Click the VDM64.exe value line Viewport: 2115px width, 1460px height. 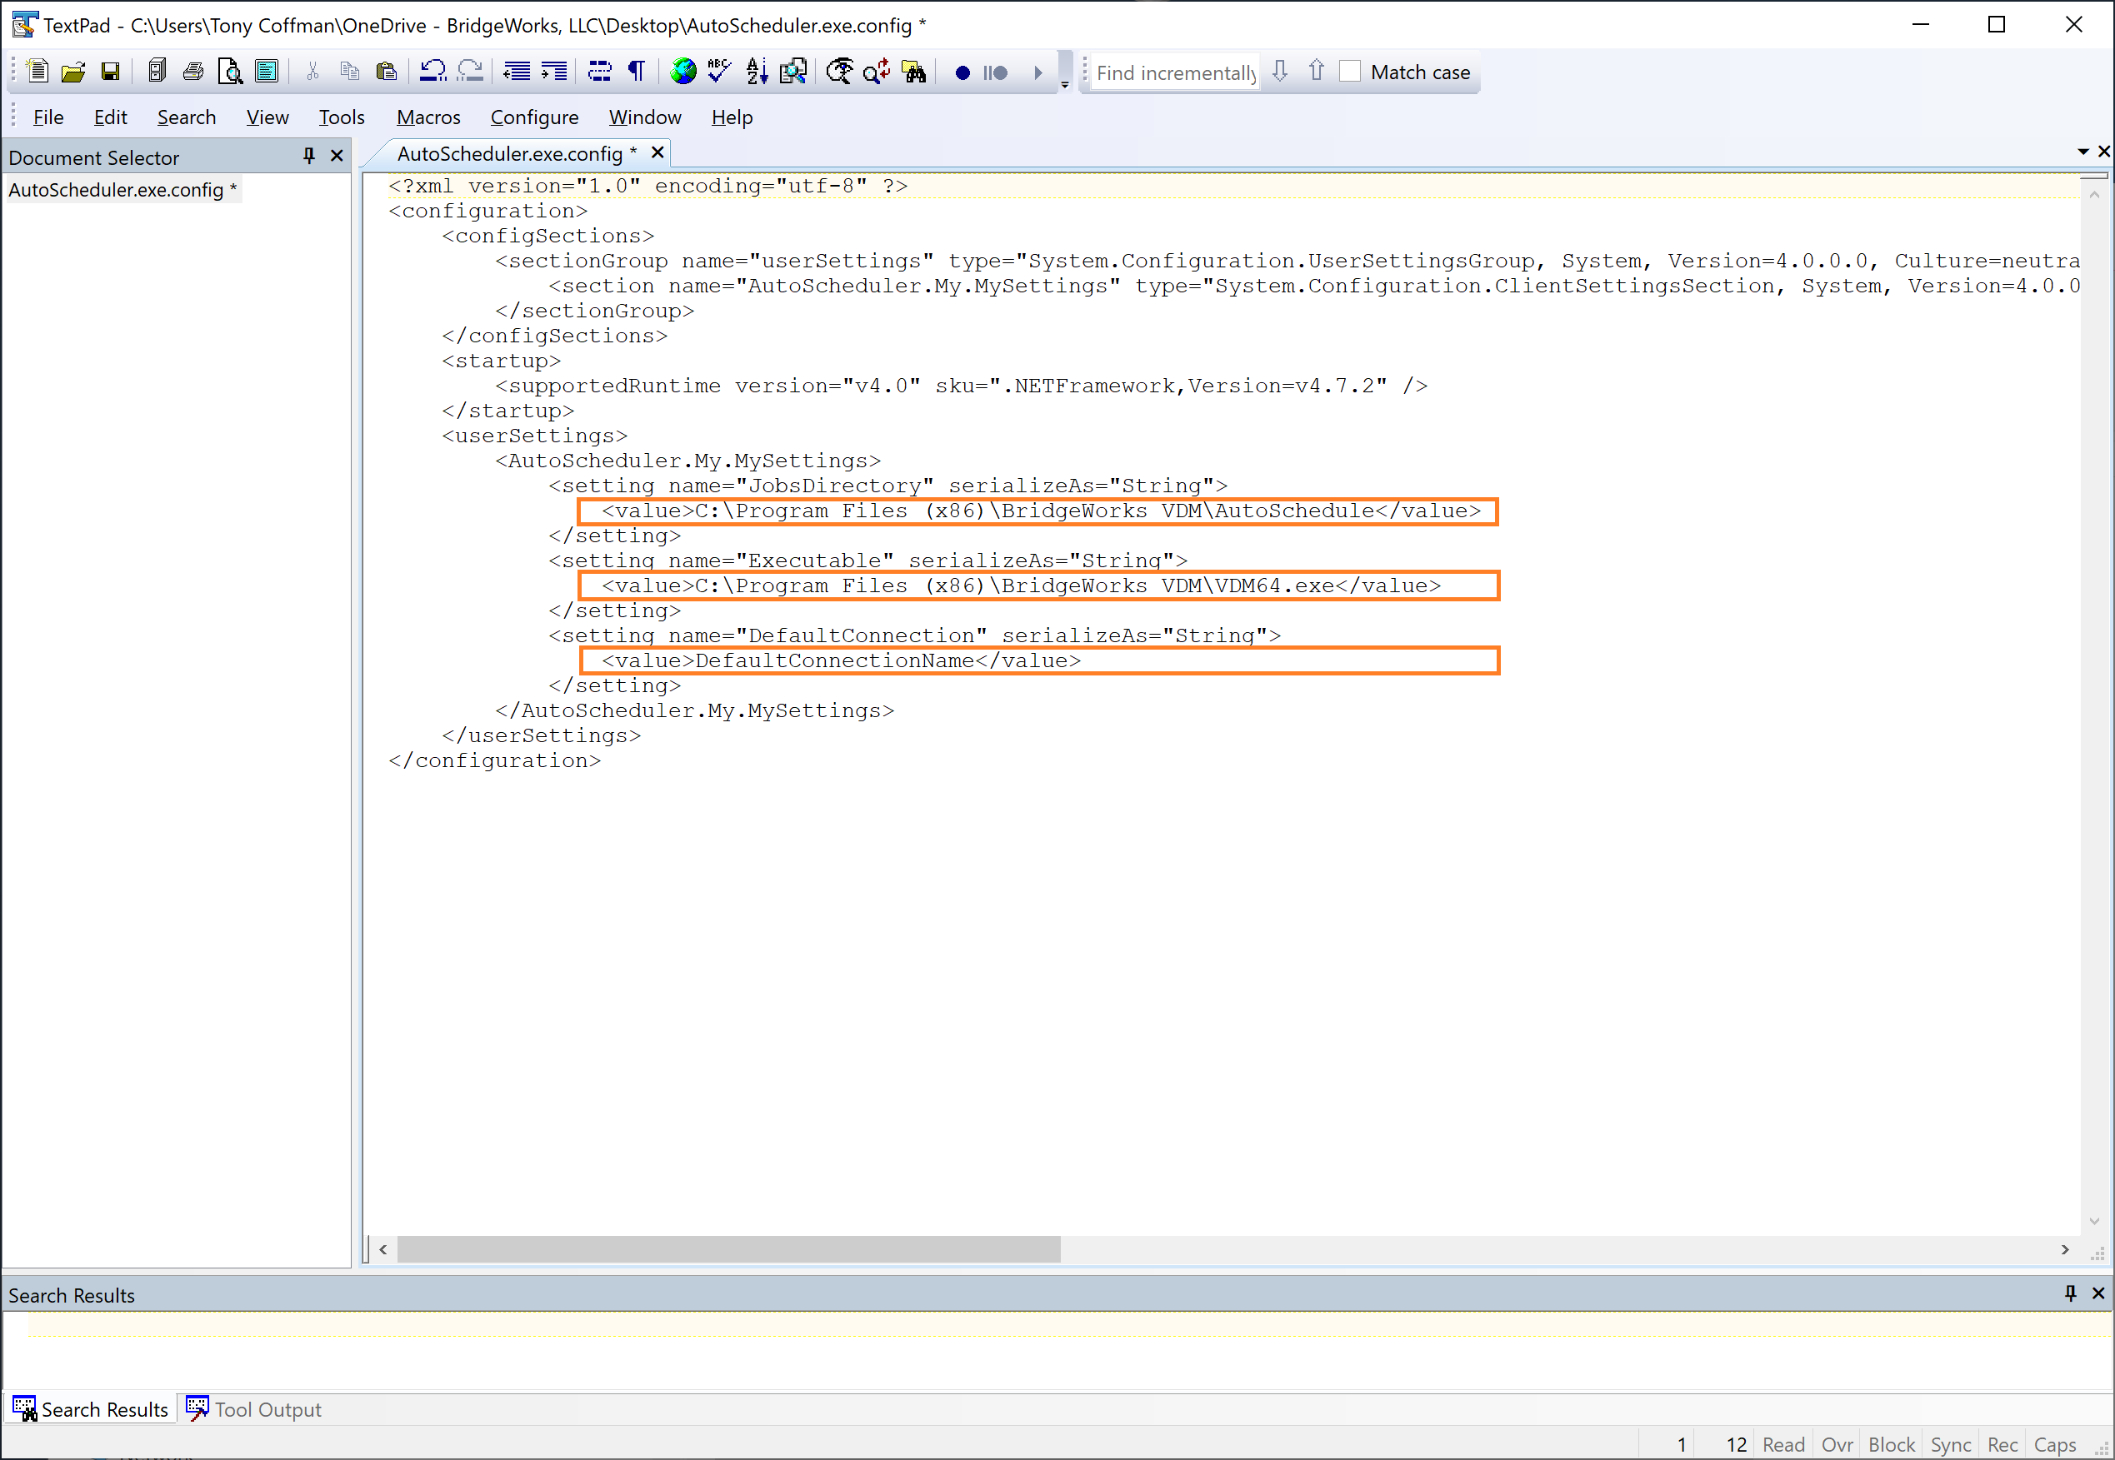(x=1022, y=586)
